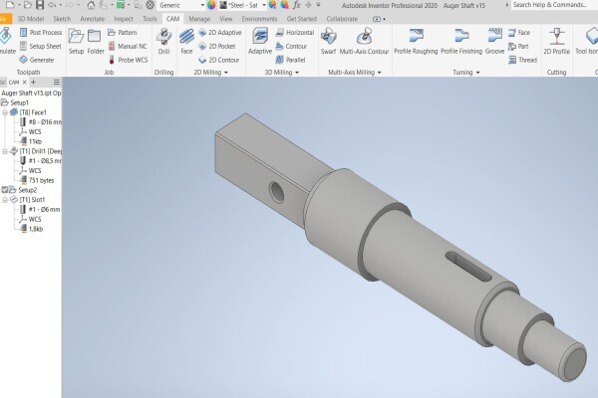598x398 pixels.
Task: Select the Swarf tool
Action: click(328, 42)
